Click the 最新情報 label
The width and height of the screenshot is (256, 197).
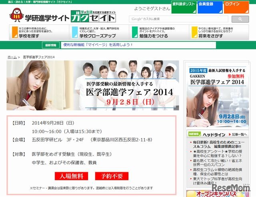(x=51, y=45)
